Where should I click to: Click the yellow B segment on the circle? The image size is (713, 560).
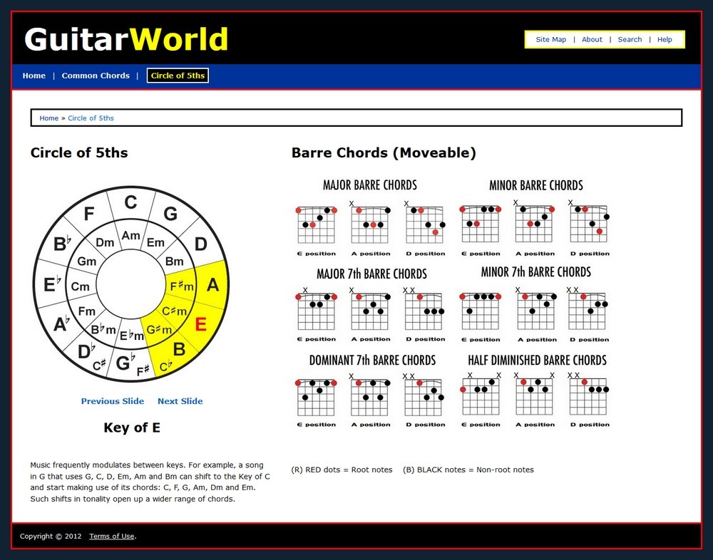point(179,349)
